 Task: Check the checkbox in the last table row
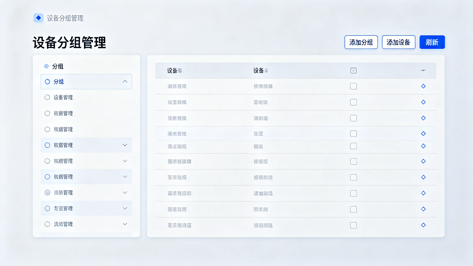(353, 225)
